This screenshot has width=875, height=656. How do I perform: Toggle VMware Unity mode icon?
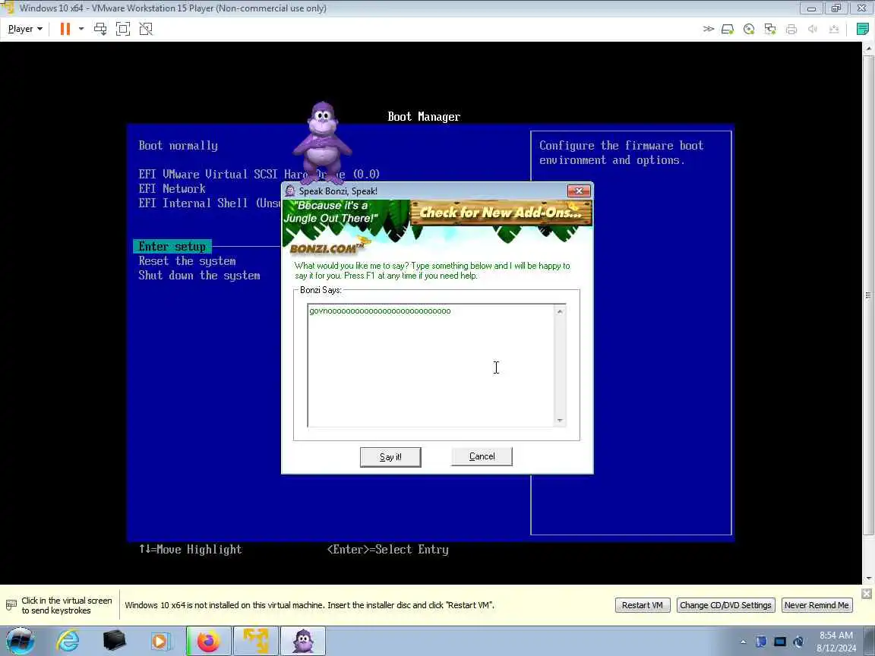(146, 29)
